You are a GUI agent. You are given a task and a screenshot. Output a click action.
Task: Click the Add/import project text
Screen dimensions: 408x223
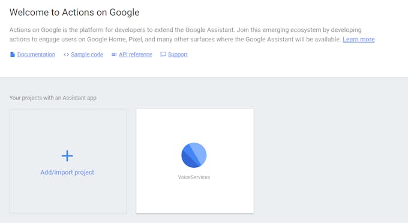67,172
